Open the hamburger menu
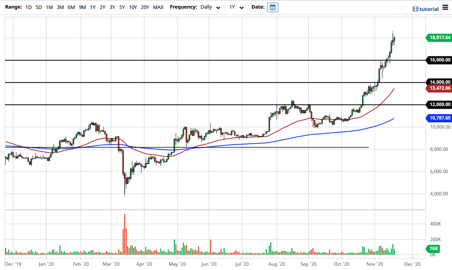Image resolution: width=452 pixels, height=270 pixels. coord(445,7)
